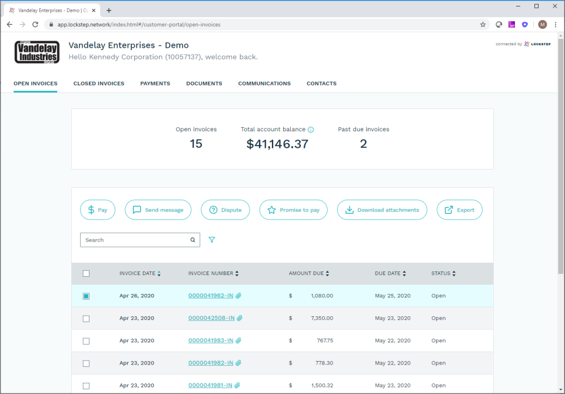Viewport: 565px width, 394px height.
Task: Open invoice link 0000042508-IN
Action: click(x=211, y=318)
